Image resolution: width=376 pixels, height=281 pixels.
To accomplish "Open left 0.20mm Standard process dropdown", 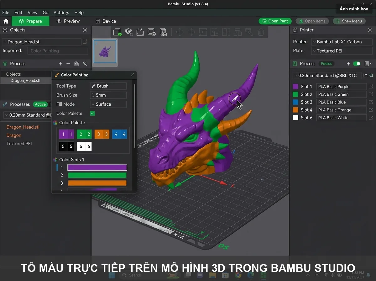I will (27, 115).
